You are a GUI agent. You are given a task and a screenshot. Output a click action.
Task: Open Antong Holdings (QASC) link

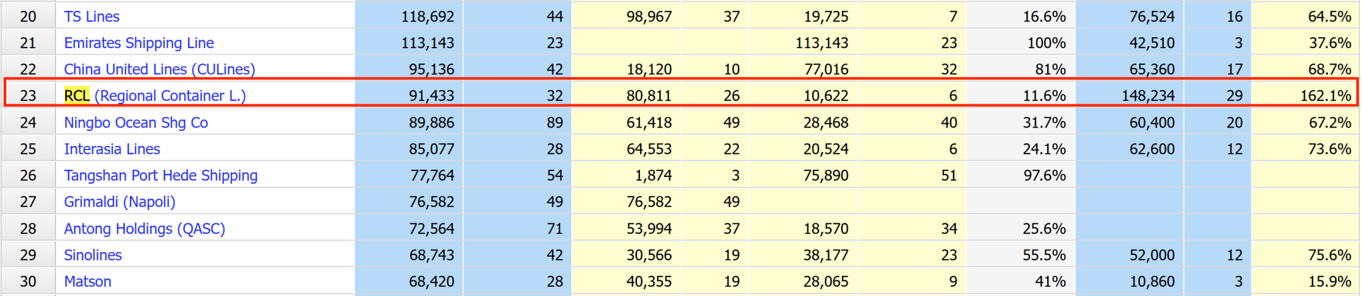click(145, 228)
